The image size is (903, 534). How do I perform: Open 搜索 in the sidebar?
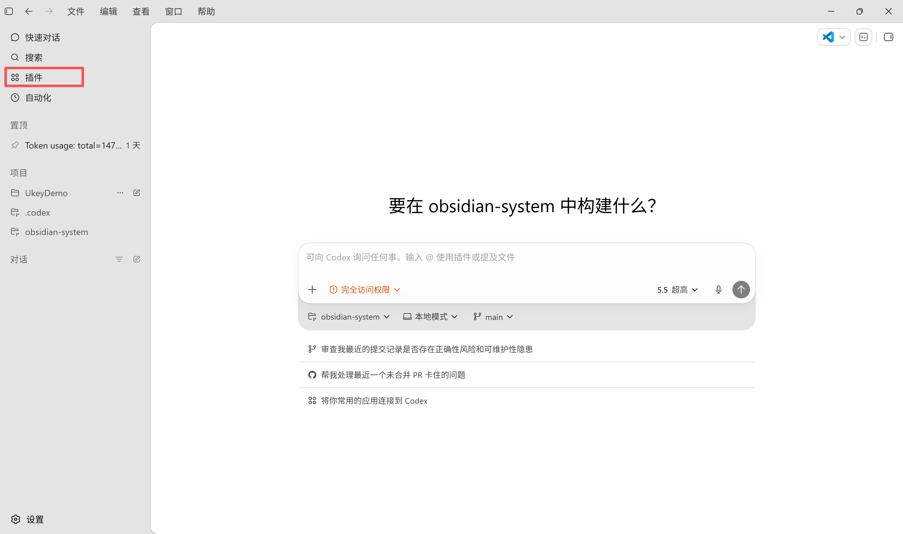[75, 58]
